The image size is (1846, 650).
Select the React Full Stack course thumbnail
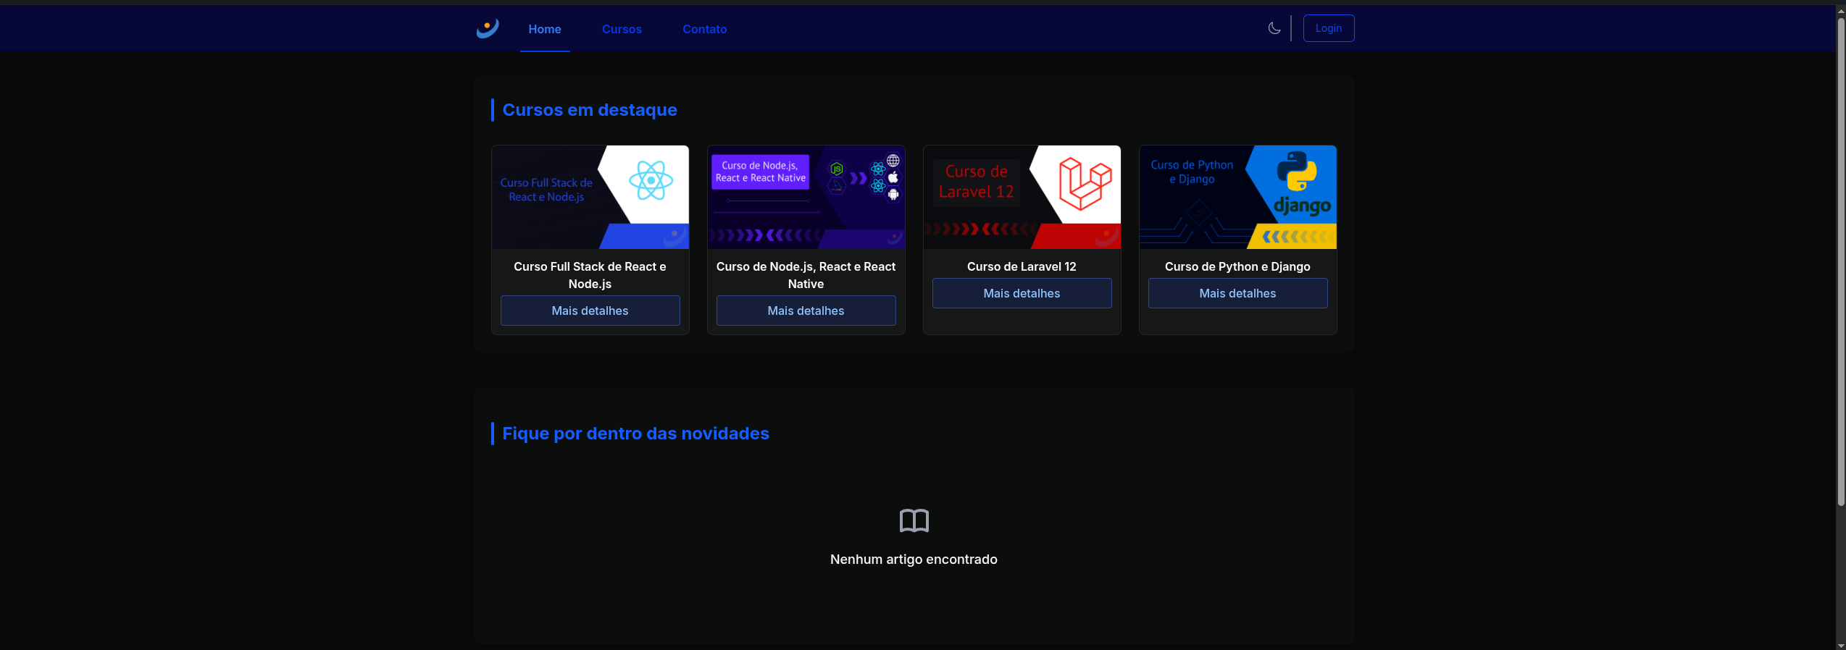(590, 197)
